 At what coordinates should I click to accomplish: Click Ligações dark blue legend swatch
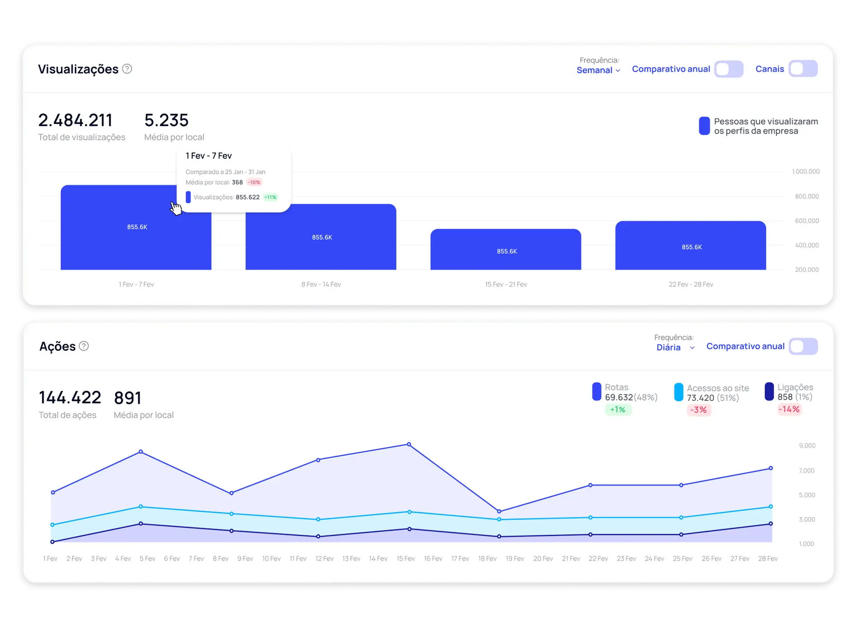[769, 391]
